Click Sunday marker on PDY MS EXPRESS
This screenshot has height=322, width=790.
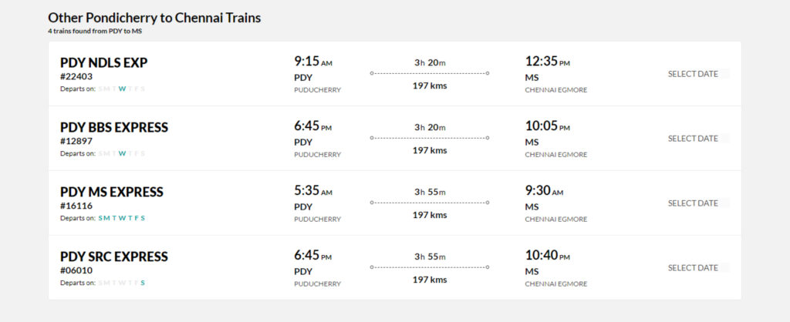pyautogui.click(x=100, y=218)
